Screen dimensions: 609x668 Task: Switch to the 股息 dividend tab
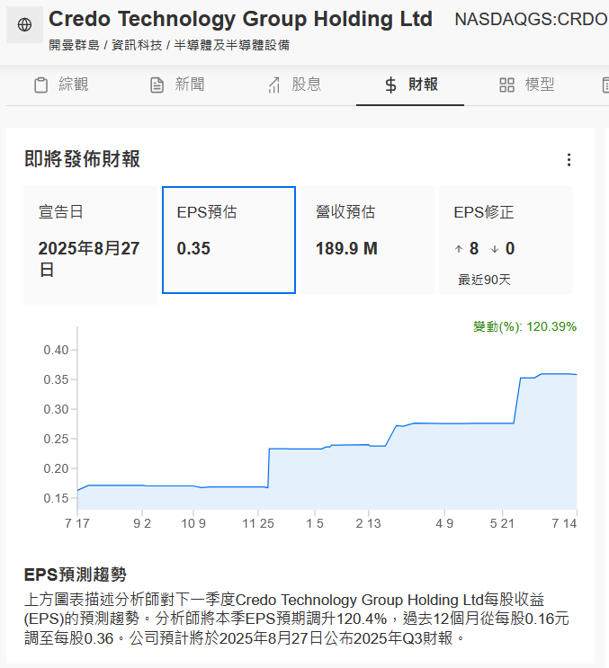tap(294, 85)
